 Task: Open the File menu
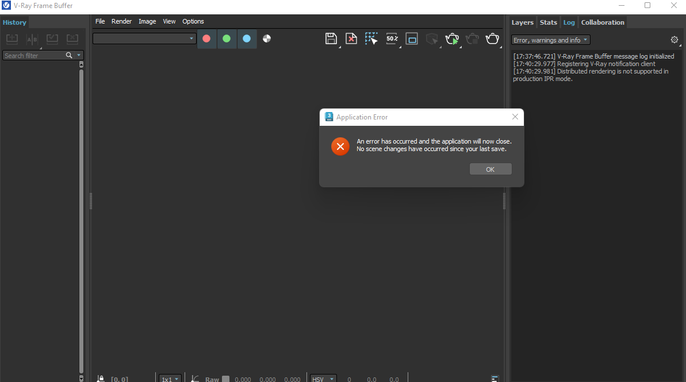(100, 21)
